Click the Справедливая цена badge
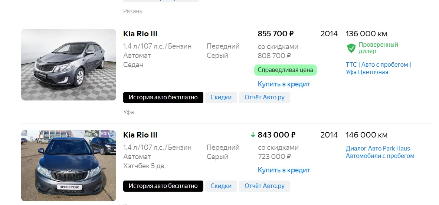Viewport: 439px width, 205px height. pos(285,70)
